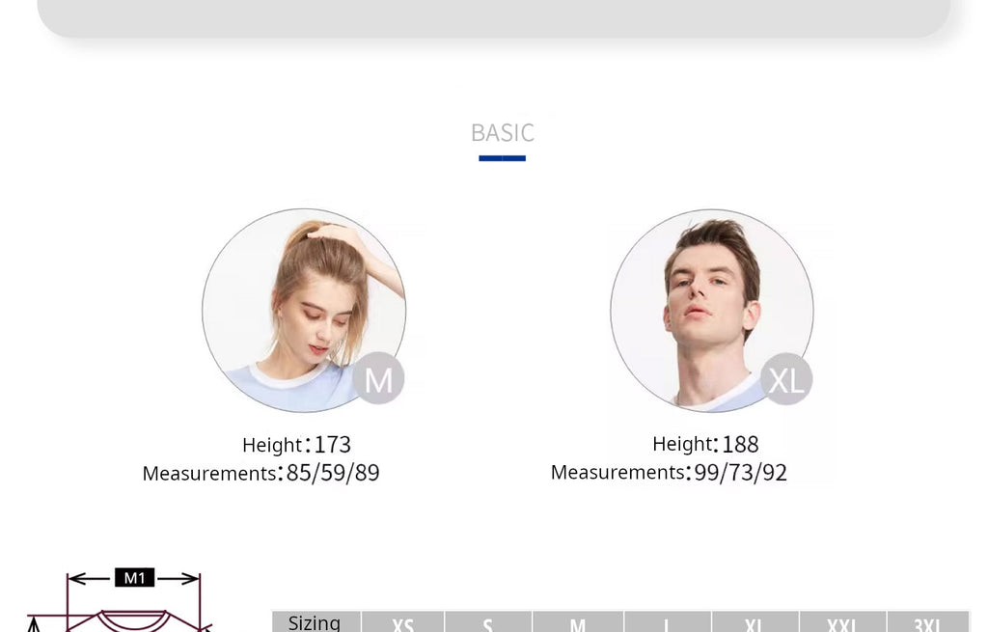
Task: Click the XL size badge
Action: (x=786, y=378)
